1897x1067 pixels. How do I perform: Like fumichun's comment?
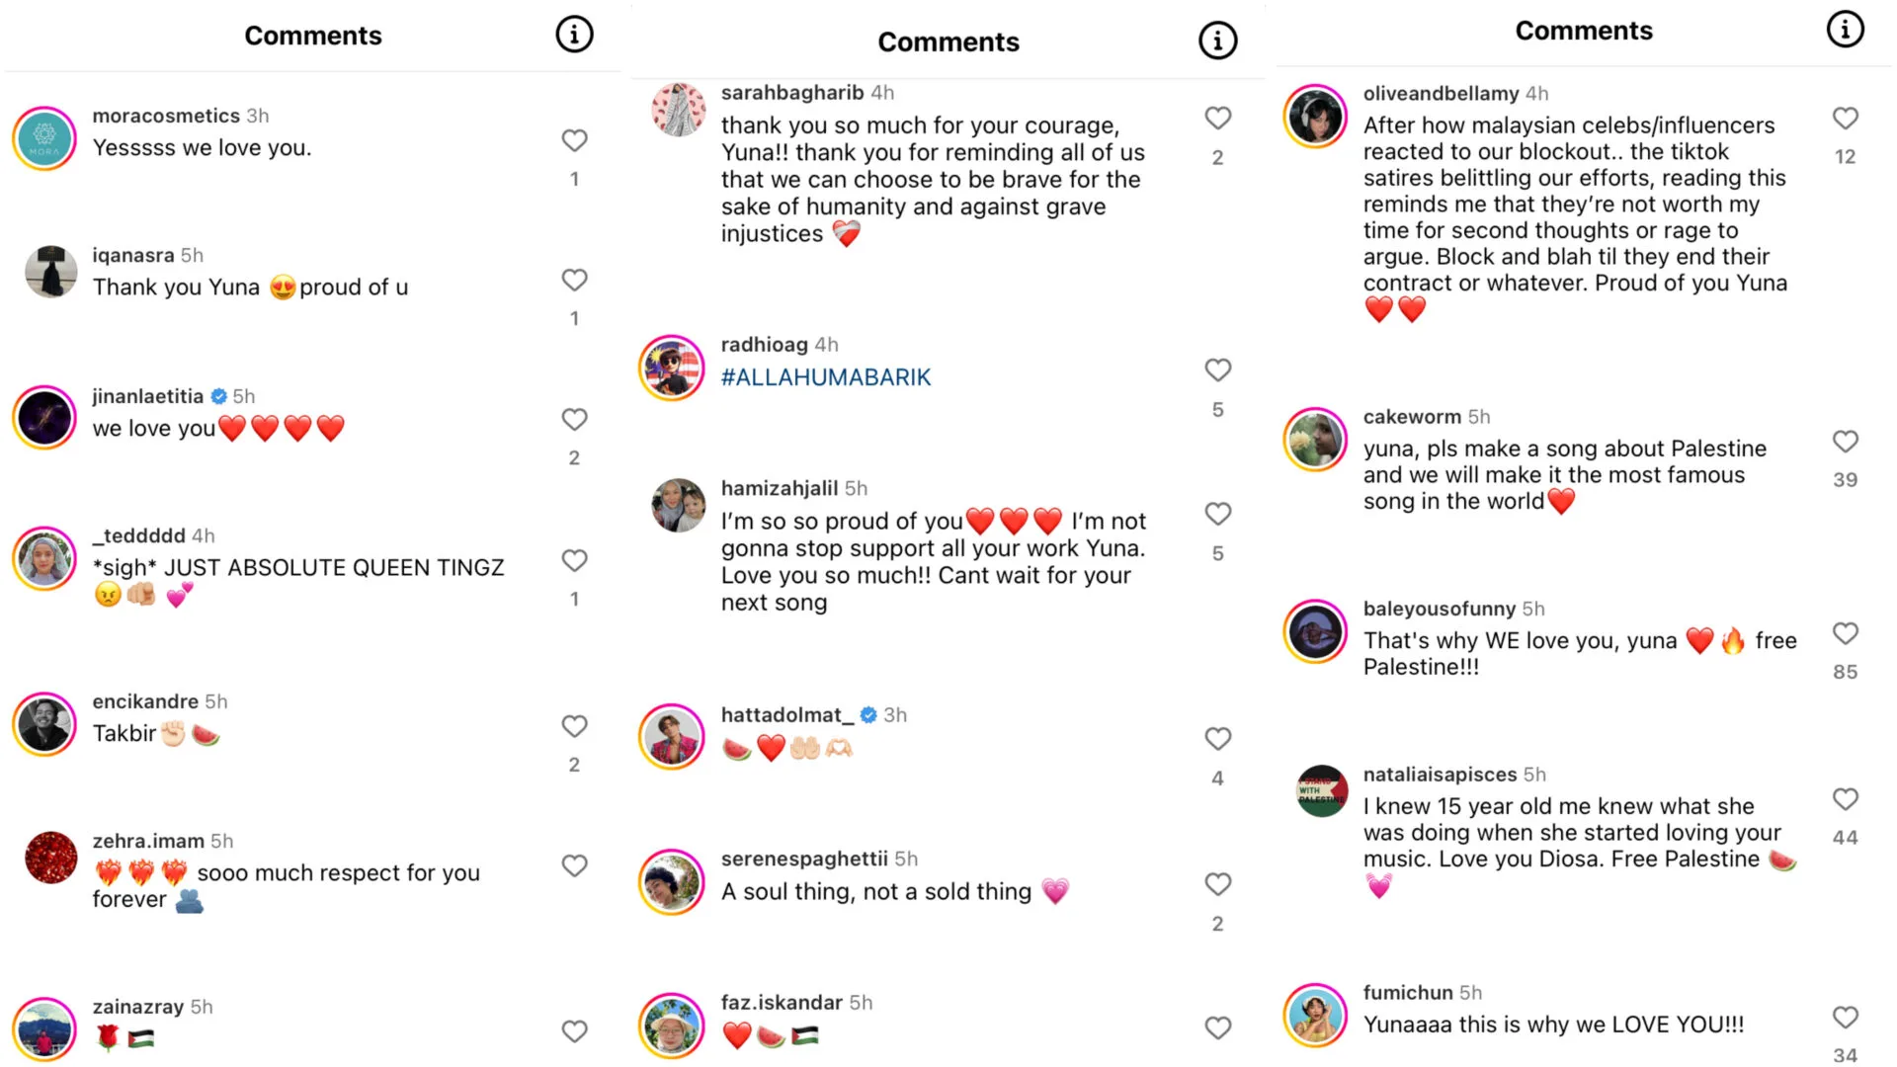[1845, 1018]
